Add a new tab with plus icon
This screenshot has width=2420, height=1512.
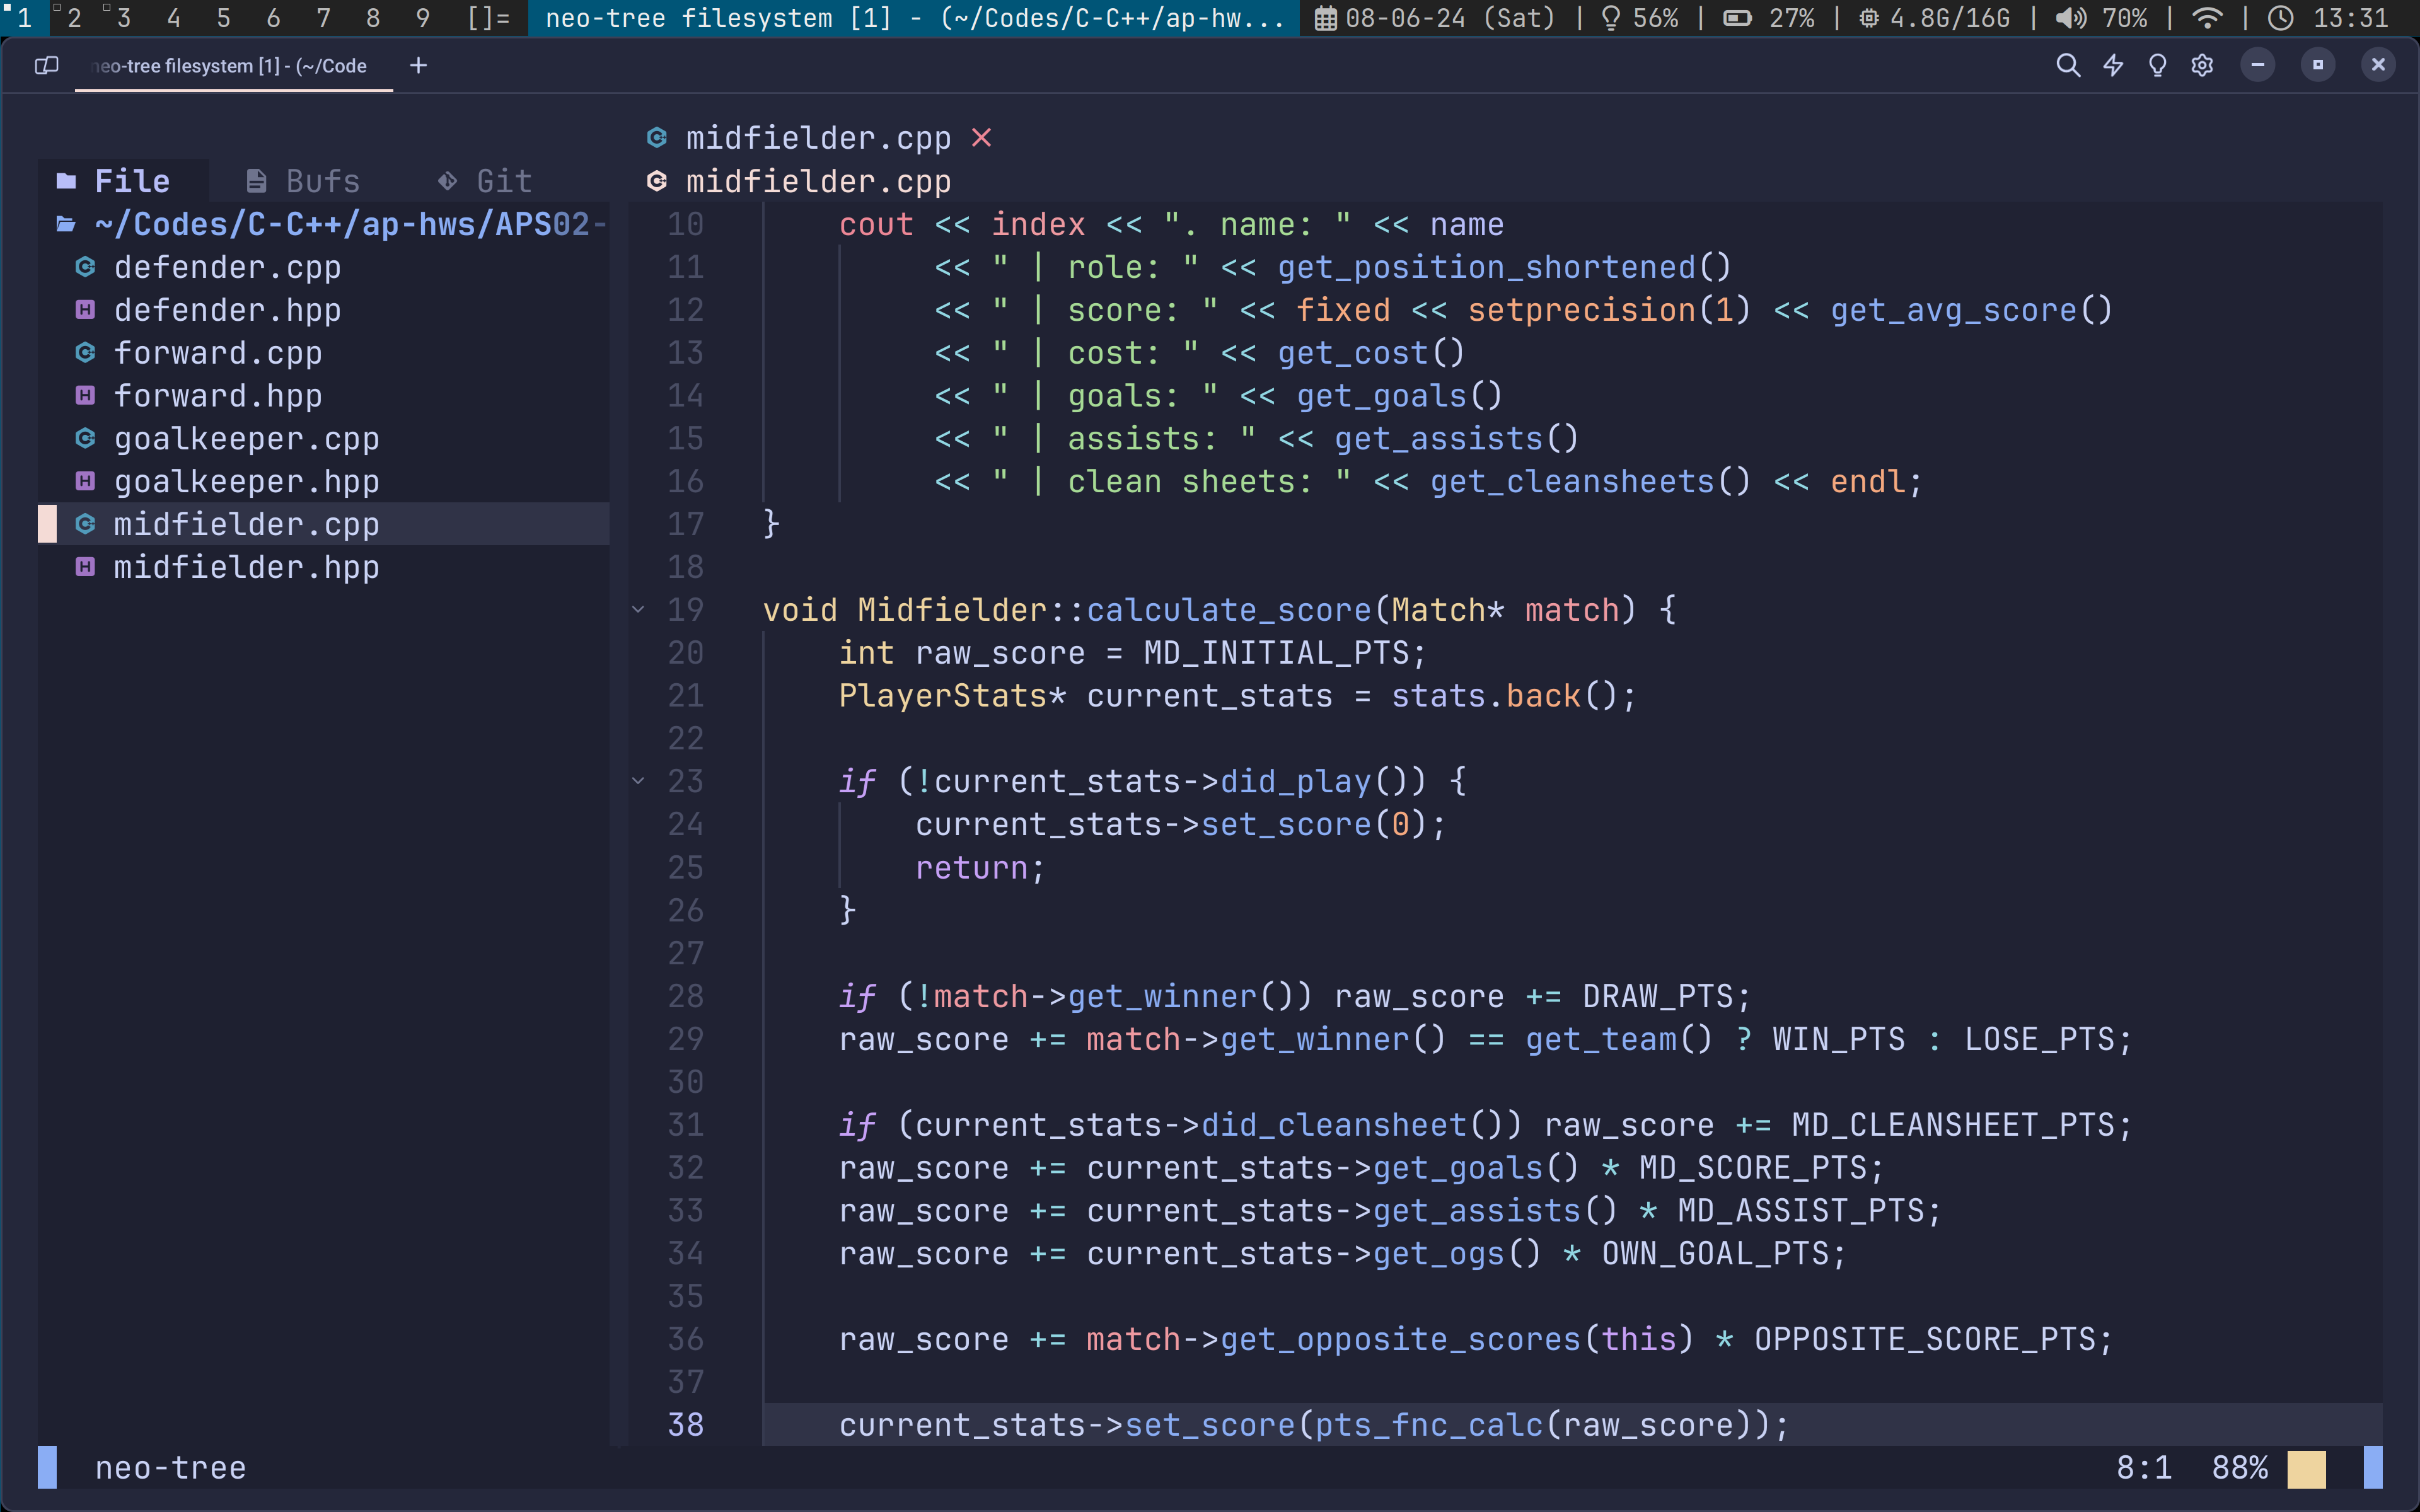click(x=418, y=66)
